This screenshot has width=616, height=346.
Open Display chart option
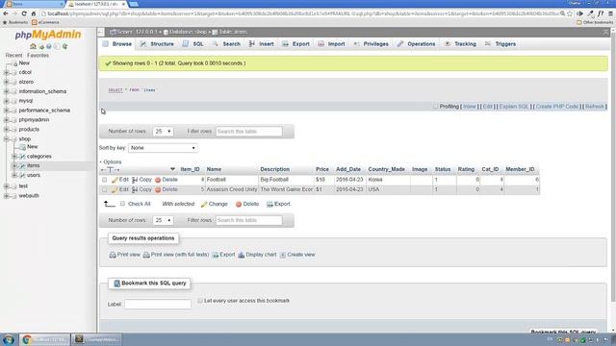click(x=257, y=255)
